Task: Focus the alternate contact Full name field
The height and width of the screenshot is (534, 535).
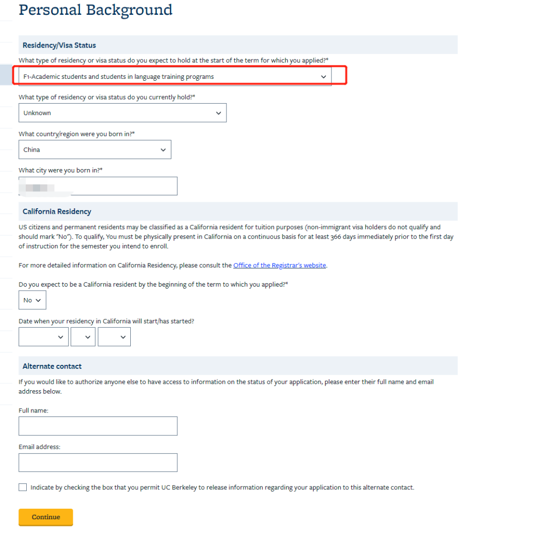Action: pos(98,426)
